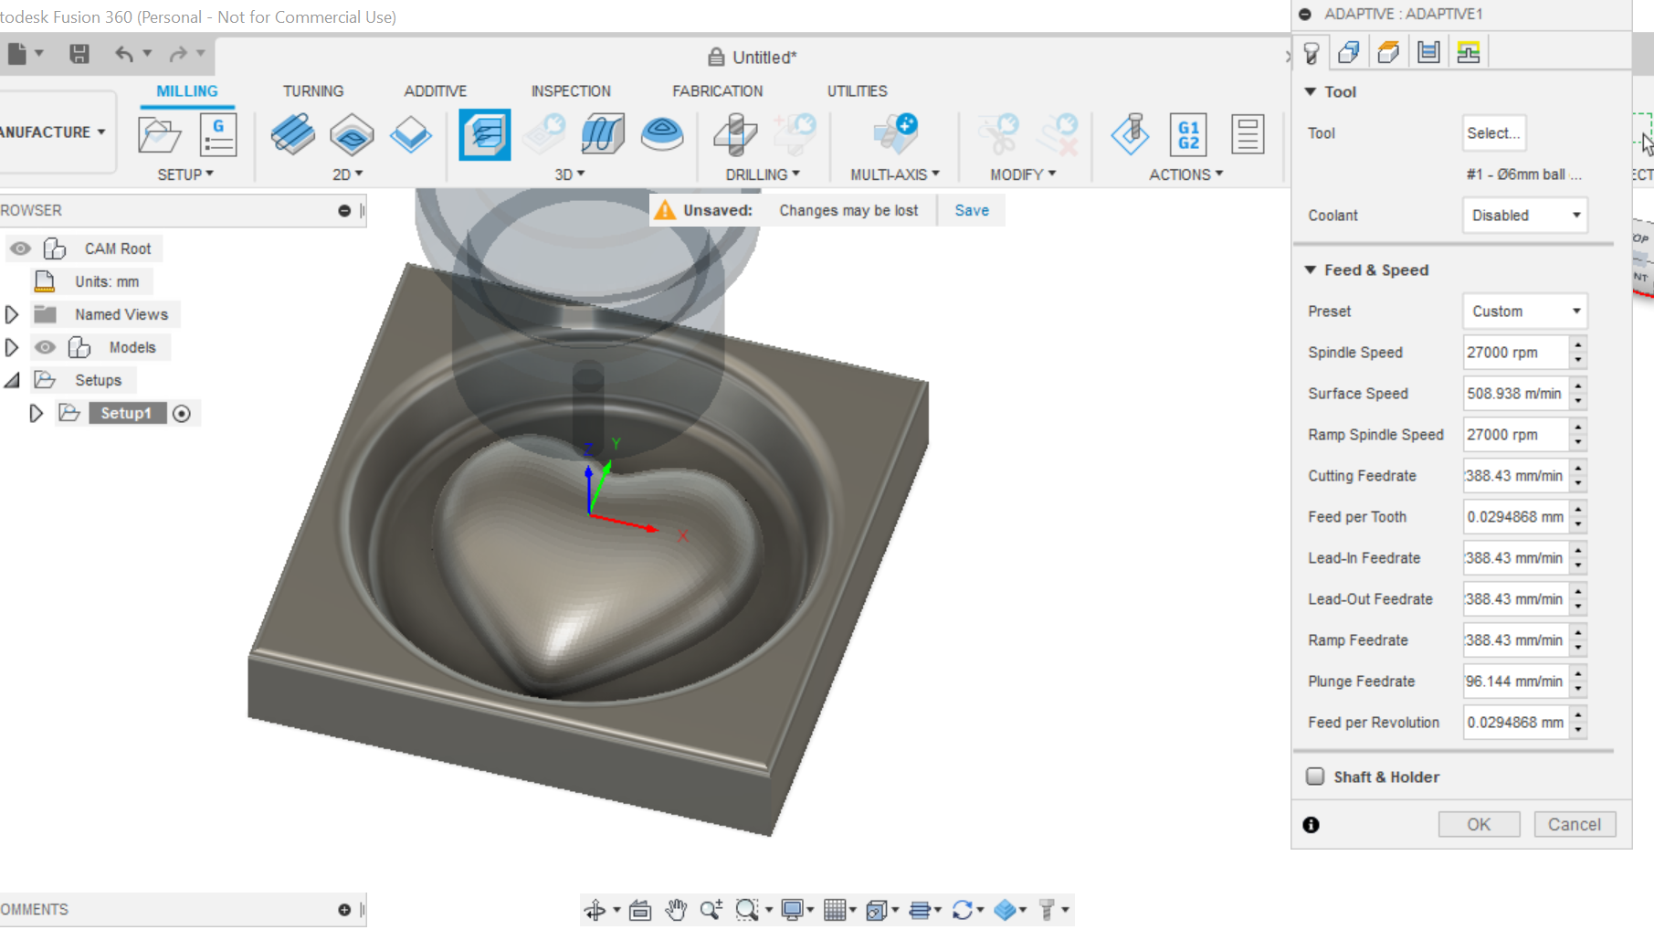Screen dimensions: 1654x930
Task: Select the Face operation icon
Action: point(410,134)
